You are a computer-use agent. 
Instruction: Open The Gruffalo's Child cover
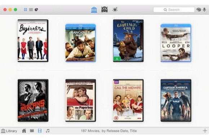pyautogui.click(x=128, y=41)
